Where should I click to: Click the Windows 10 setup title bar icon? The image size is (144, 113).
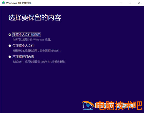click(3, 3)
